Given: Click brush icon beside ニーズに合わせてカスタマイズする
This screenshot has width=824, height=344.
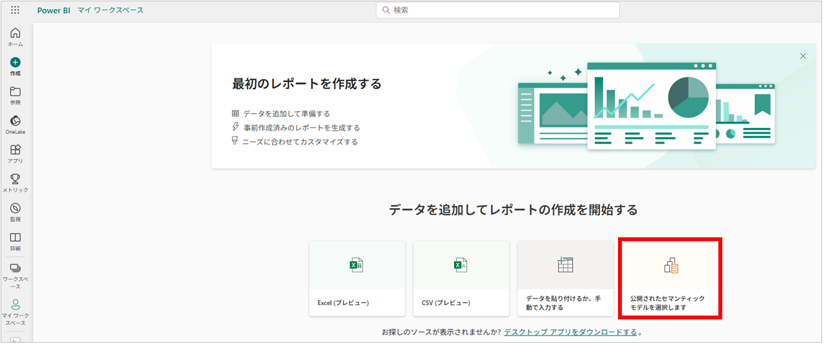Looking at the screenshot, I should coord(235,141).
